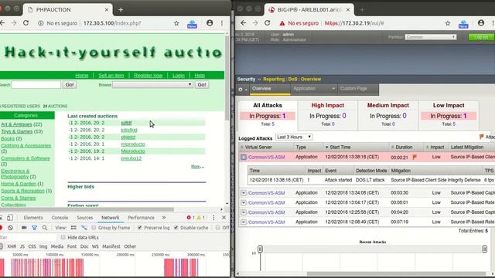Open Art & Antiques category link
495x278 pixels.
pyautogui.click(x=16, y=124)
